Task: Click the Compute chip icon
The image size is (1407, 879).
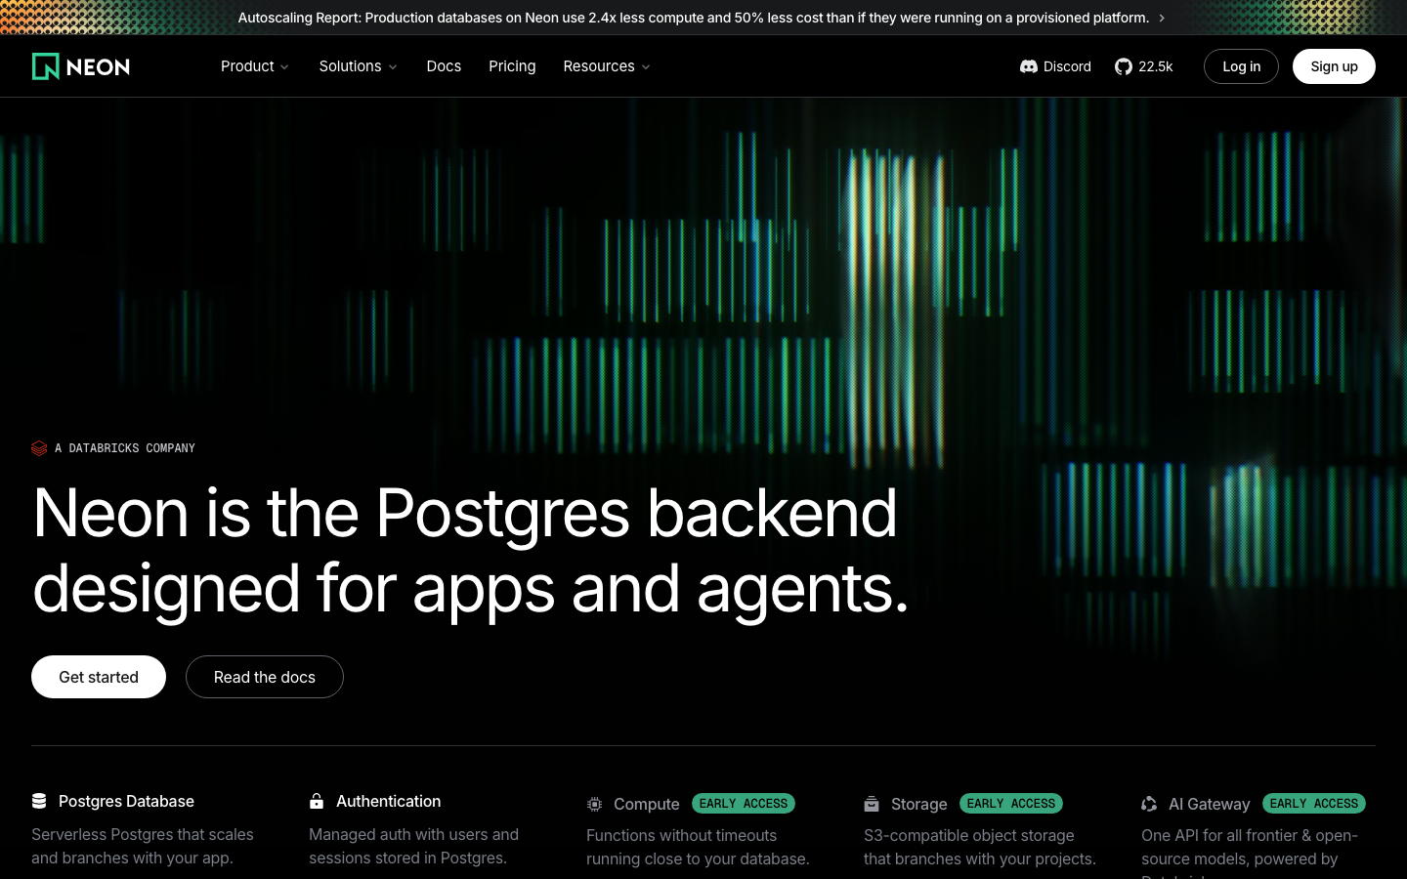Action: coord(594,804)
